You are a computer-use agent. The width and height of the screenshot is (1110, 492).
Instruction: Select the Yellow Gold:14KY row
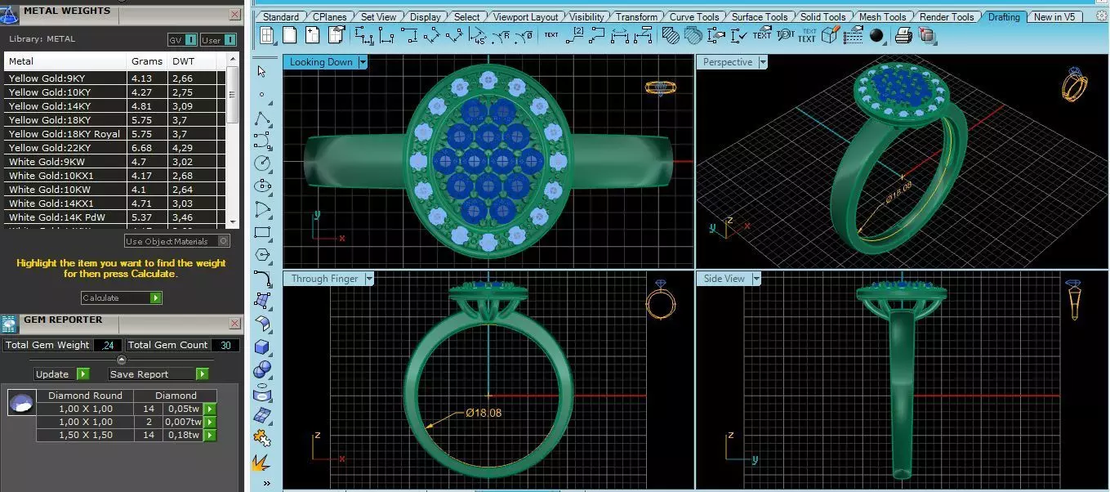coord(114,106)
